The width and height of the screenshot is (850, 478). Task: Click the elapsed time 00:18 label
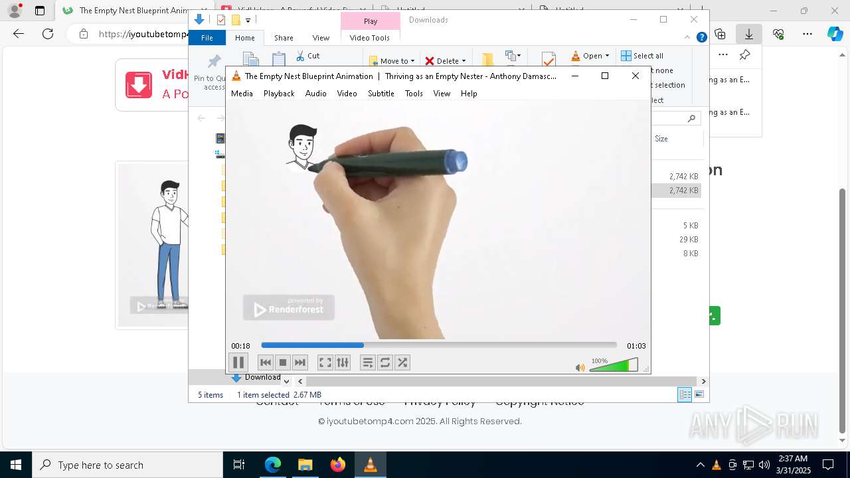[x=240, y=346]
